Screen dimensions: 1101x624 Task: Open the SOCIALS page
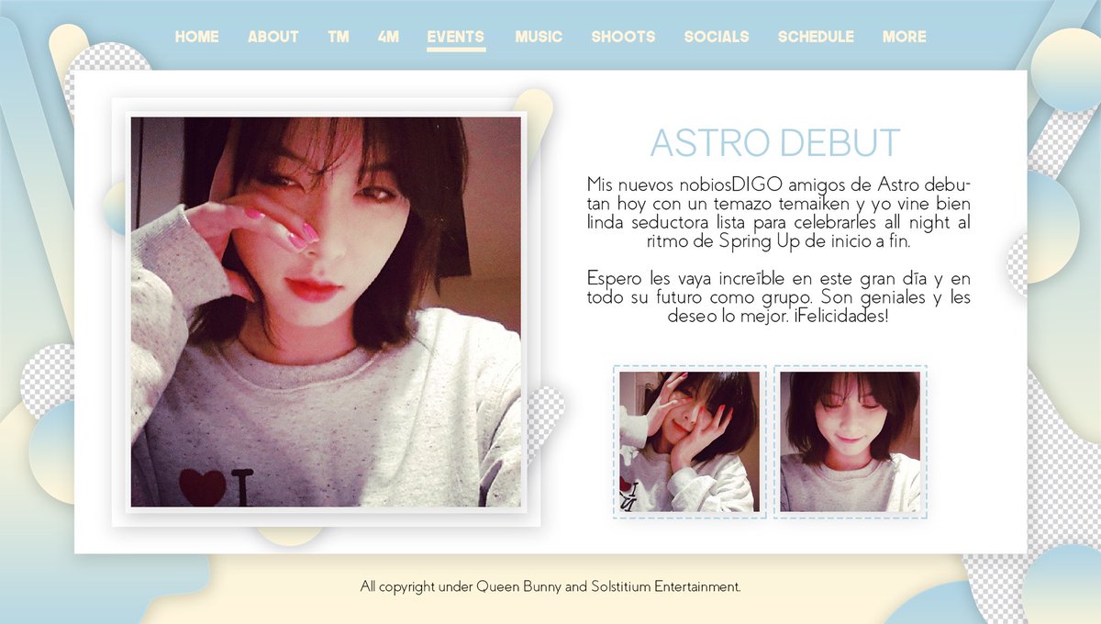tap(717, 37)
